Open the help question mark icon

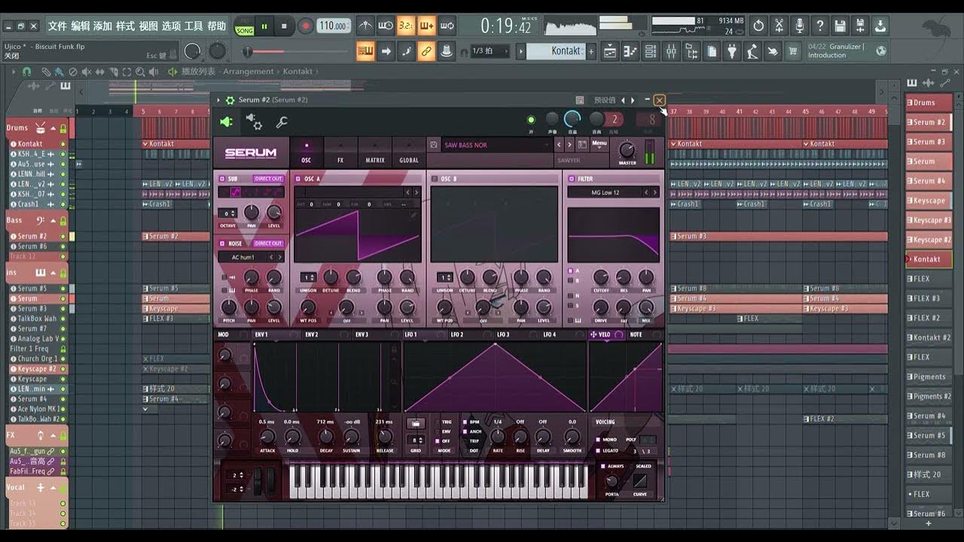pos(820,26)
